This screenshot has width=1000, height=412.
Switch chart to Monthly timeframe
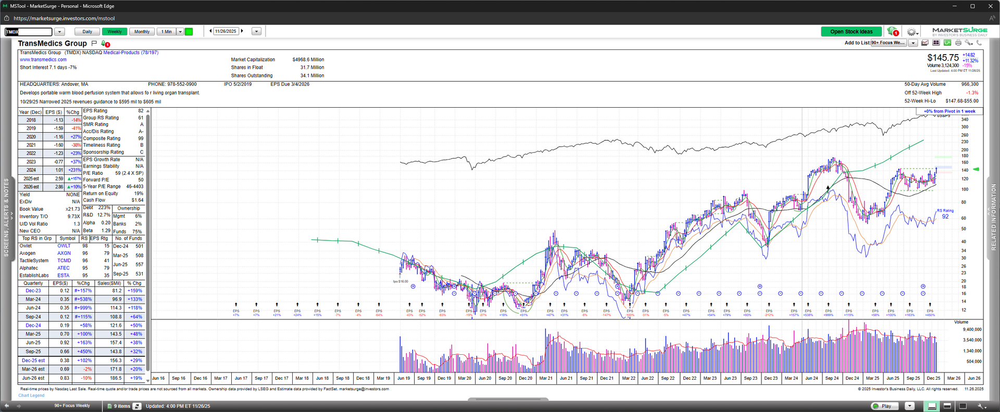[142, 32]
